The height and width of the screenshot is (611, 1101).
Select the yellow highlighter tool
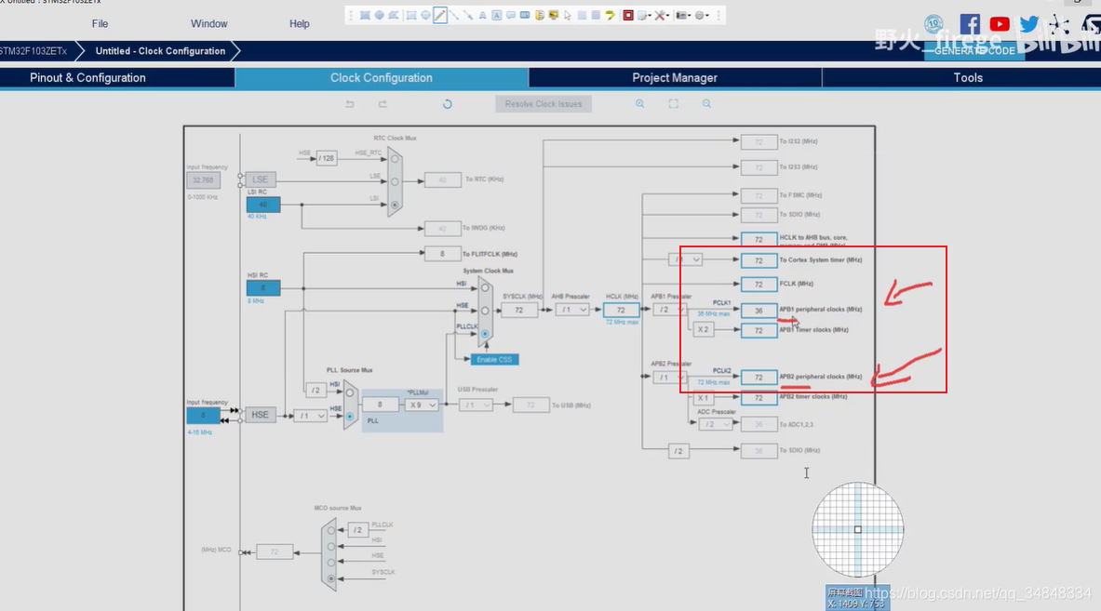pyautogui.click(x=611, y=16)
